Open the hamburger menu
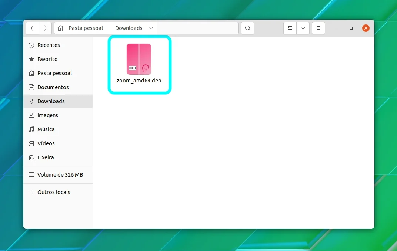 pyautogui.click(x=318, y=28)
